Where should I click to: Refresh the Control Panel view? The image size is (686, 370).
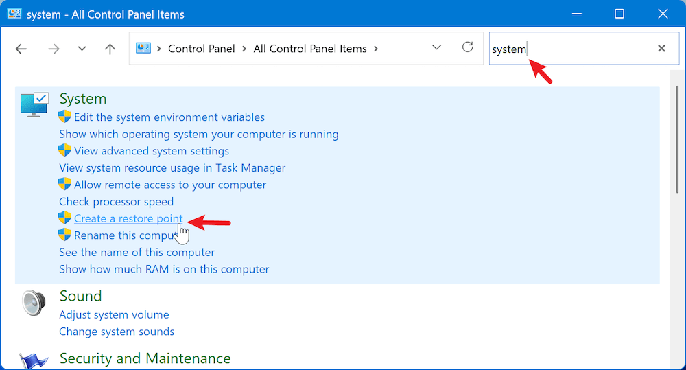tap(467, 47)
